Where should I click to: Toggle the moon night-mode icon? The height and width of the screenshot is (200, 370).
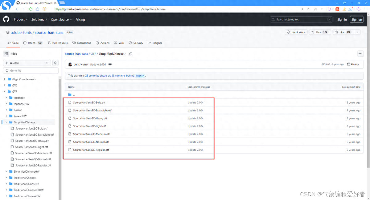tap(359, 9)
